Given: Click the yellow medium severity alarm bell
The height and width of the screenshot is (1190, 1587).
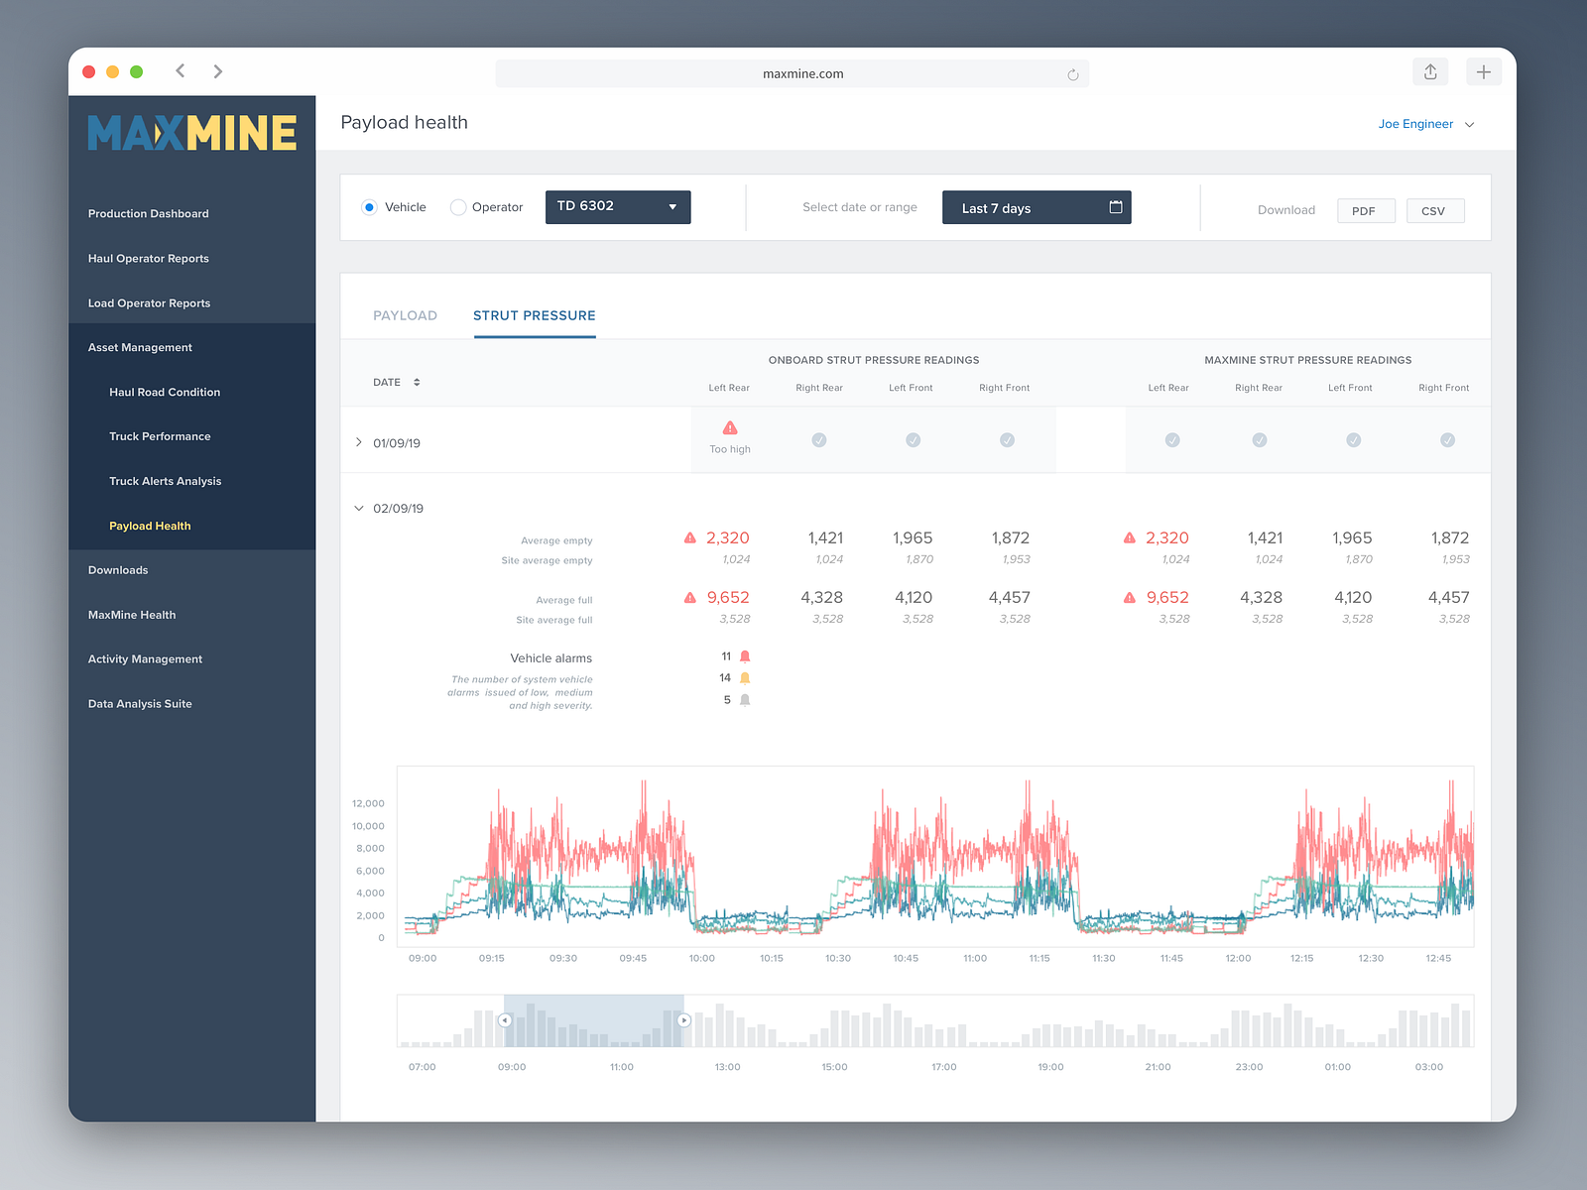Looking at the screenshot, I should click(x=745, y=678).
